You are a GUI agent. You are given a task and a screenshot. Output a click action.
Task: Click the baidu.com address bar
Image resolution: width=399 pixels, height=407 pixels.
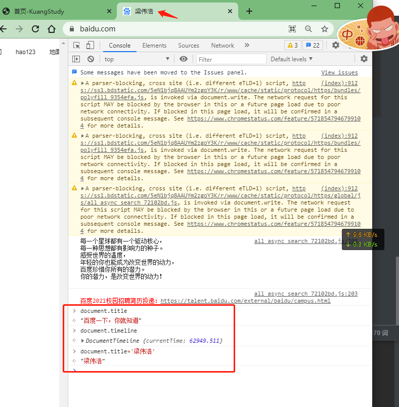[198, 29]
